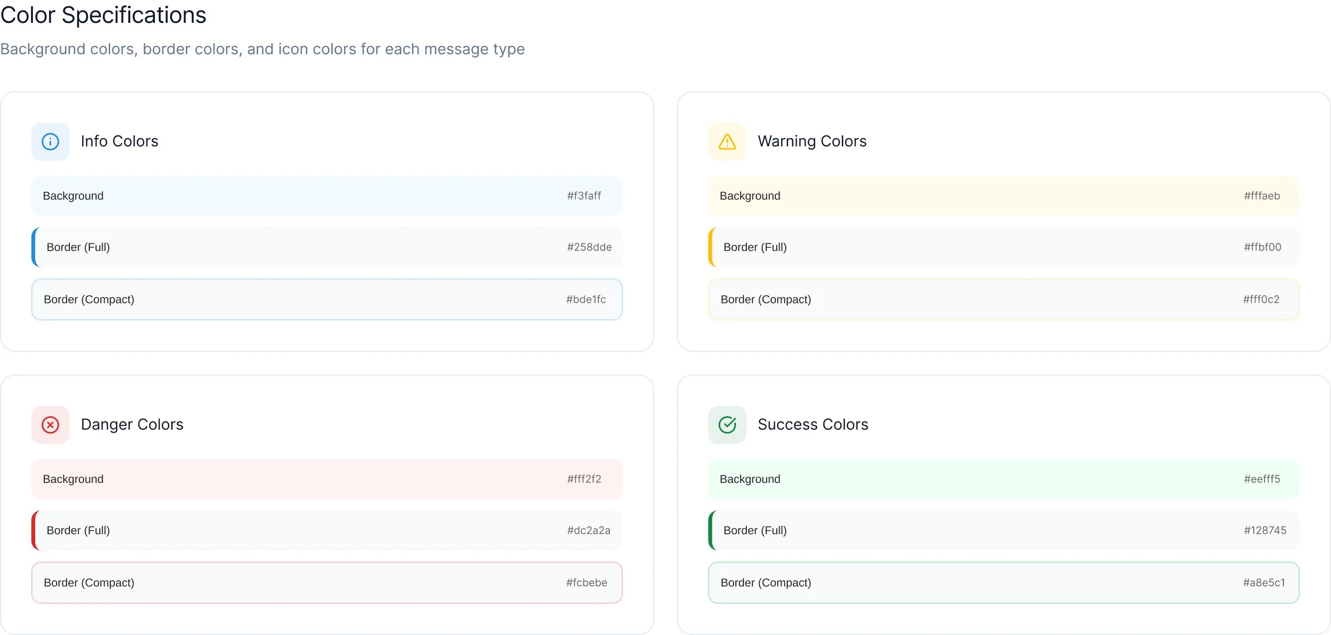The width and height of the screenshot is (1331, 635).
Task: Select the Success Background swatch row
Action: point(1003,479)
